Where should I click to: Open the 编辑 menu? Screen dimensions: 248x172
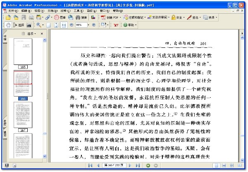click(26, 11)
